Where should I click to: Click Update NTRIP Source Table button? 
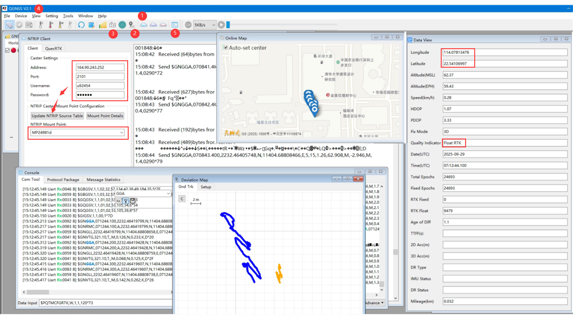click(57, 116)
